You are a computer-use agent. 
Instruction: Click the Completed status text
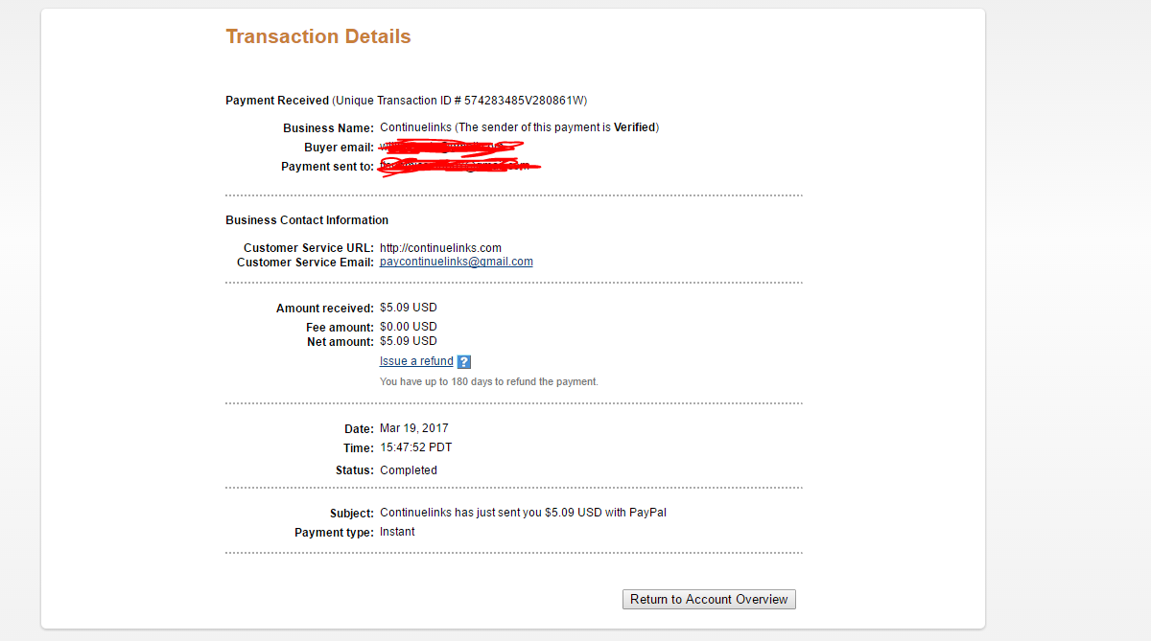coord(408,470)
